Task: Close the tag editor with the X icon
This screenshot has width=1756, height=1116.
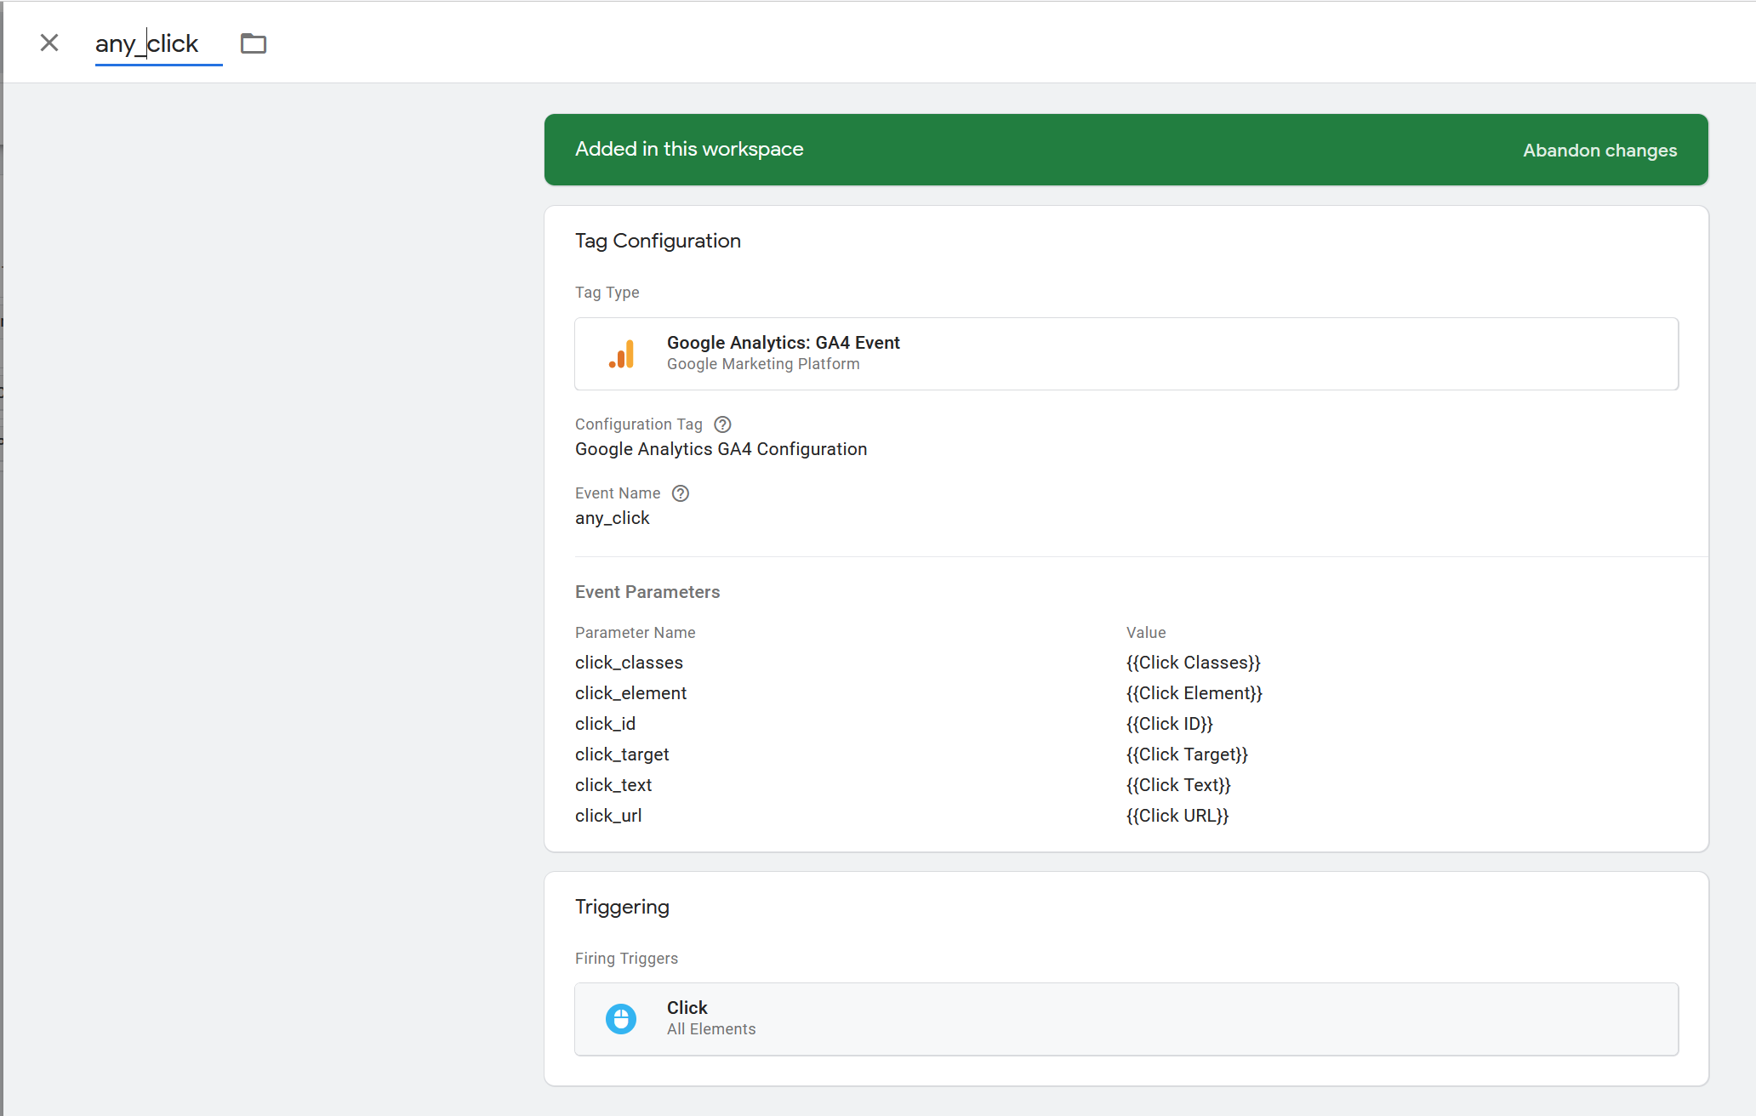Action: click(x=49, y=43)
